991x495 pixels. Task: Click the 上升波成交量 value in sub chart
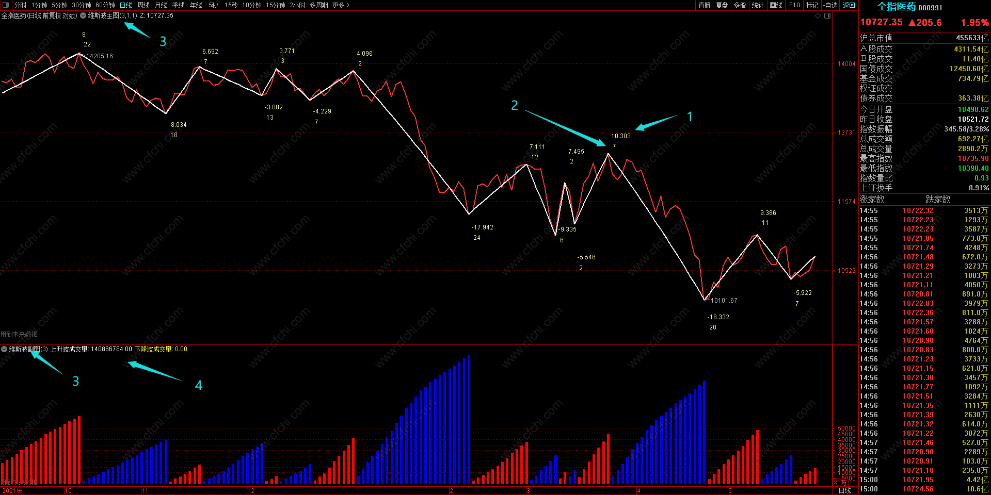coord(111,349)
